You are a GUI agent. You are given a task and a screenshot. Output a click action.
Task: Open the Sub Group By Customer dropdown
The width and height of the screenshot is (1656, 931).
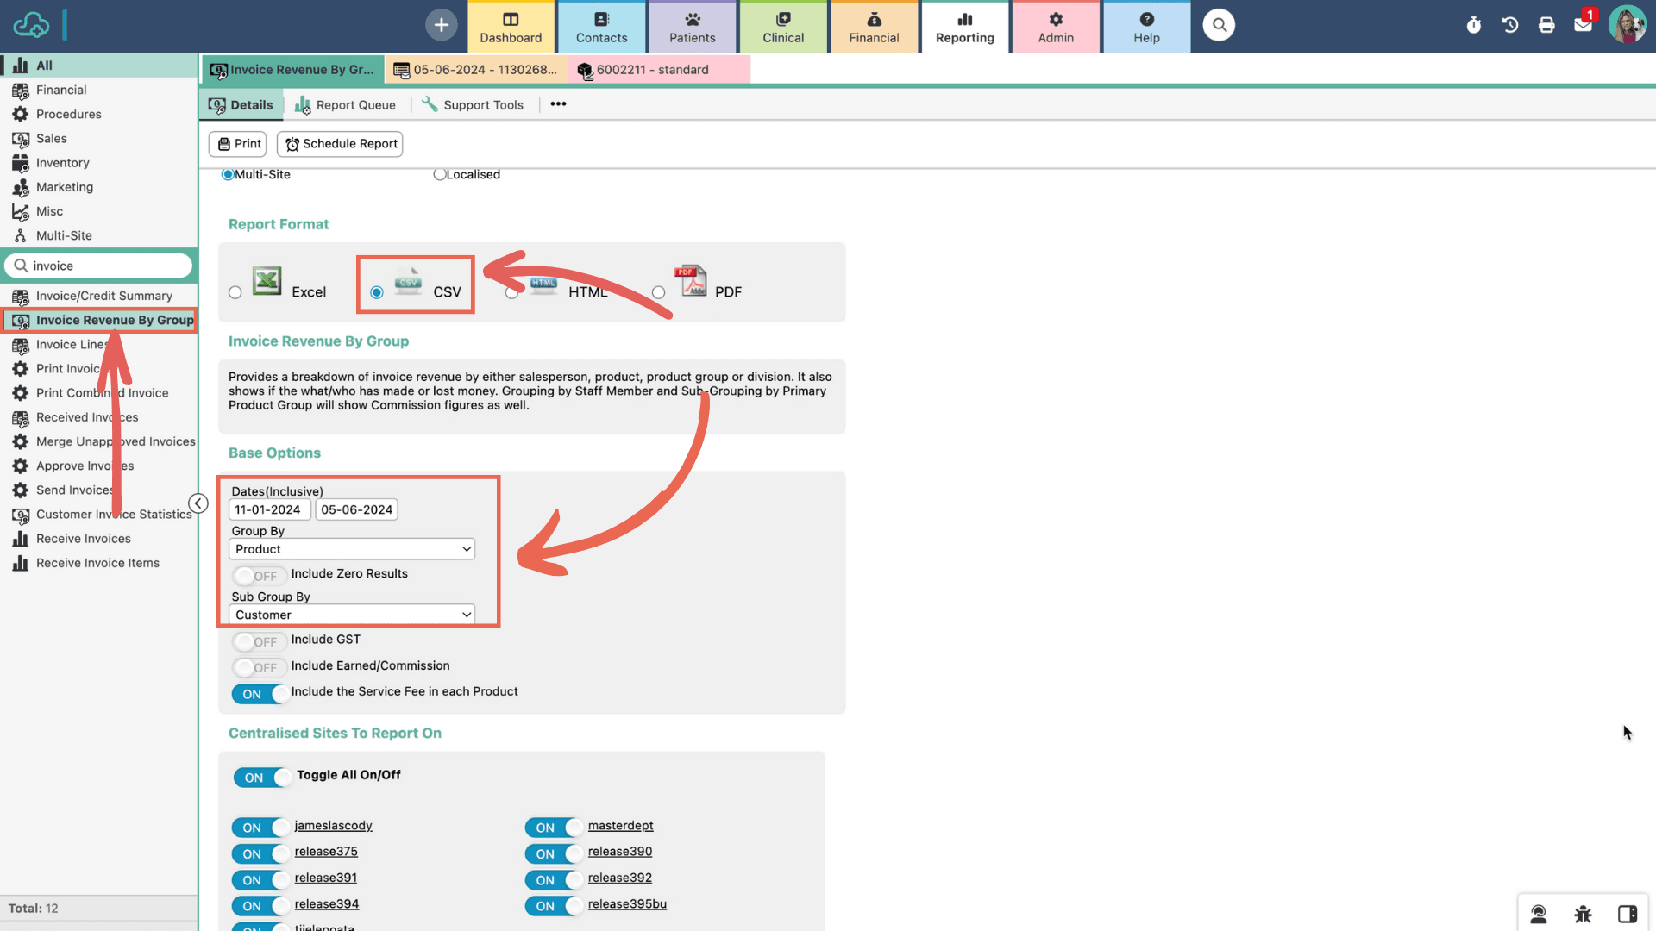(352, 615)
